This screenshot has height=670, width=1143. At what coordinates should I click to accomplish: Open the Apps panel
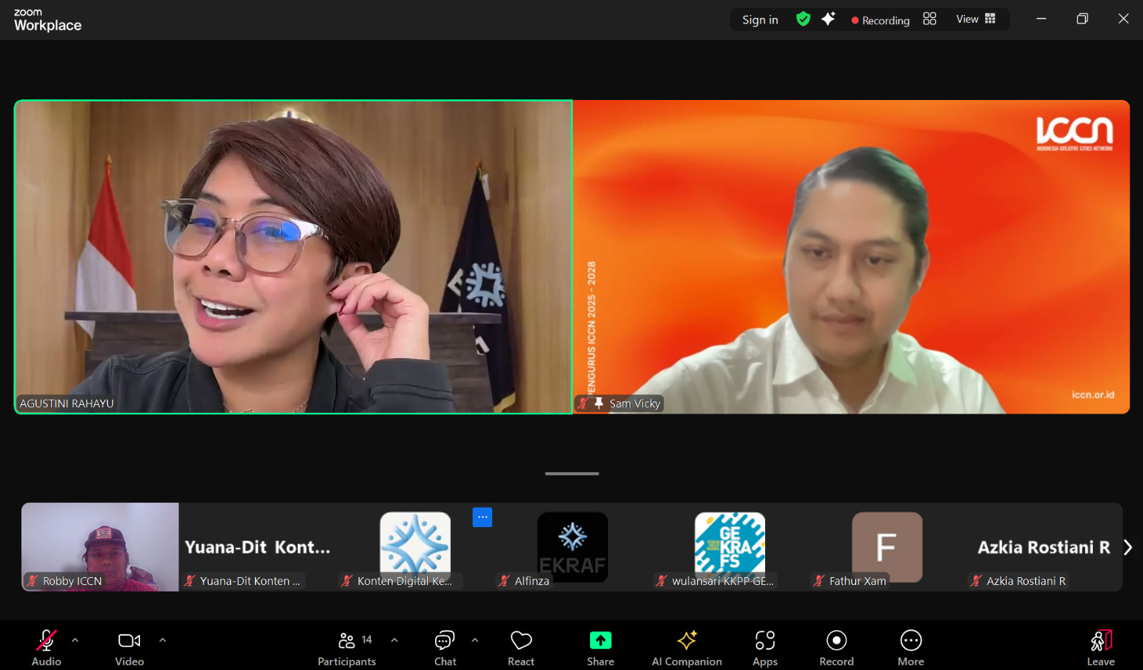click(x=764, y=648)
